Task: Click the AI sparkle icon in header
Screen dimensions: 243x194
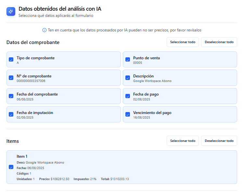Action: pyautogui.click(x=11, y=12)
